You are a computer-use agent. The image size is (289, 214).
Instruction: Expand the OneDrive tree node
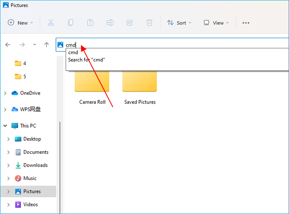(5, 93)
